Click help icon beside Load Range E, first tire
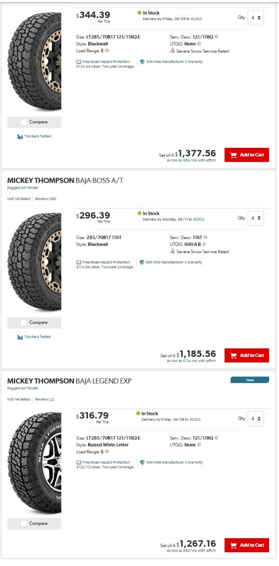Viewport: 279px width, 566px height. (107, 50)
